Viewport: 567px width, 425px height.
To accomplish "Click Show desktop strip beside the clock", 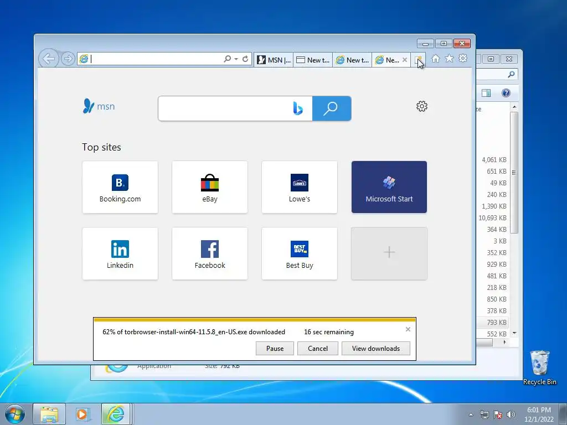I will (x=563, y=414).
